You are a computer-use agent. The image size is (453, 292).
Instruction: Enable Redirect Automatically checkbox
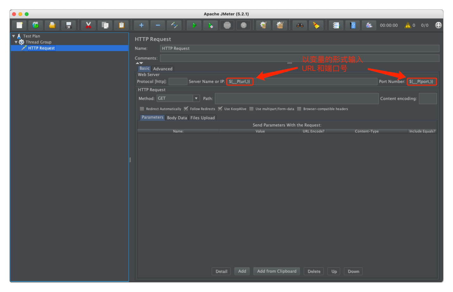tap(142, 109)
